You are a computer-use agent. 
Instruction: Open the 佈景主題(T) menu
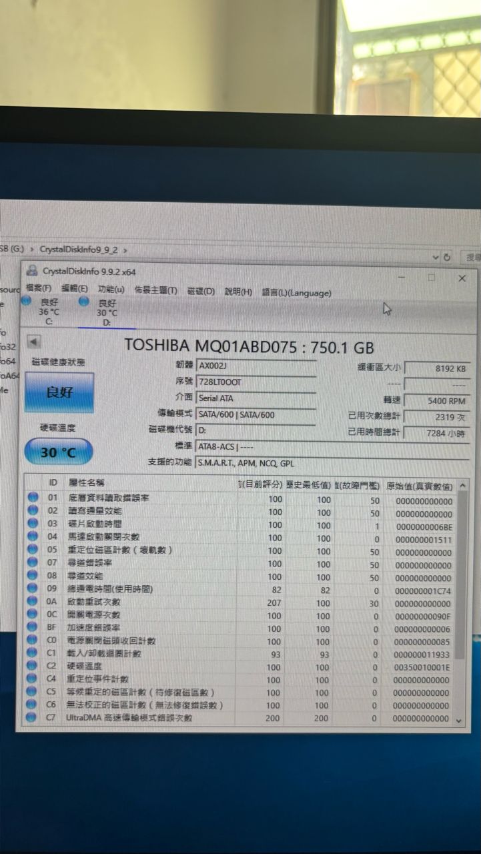tap(155, 291)
